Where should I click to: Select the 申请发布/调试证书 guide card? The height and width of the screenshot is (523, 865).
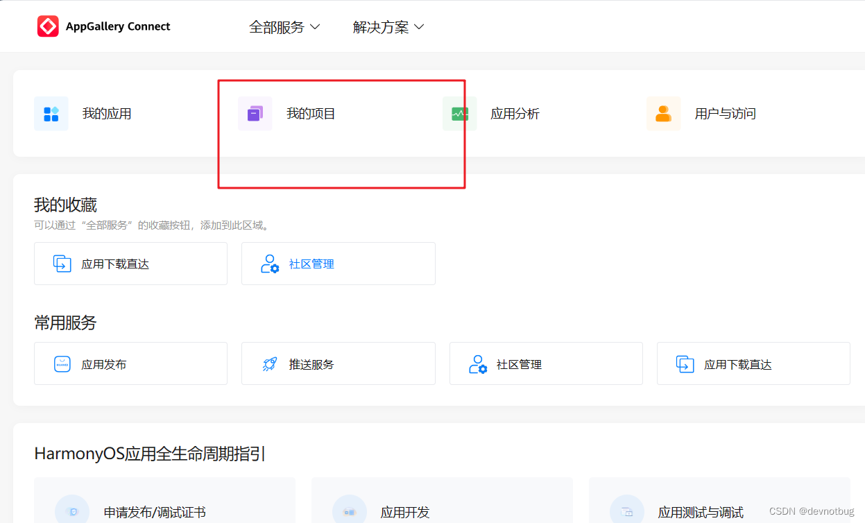click(x=164, y=500)
